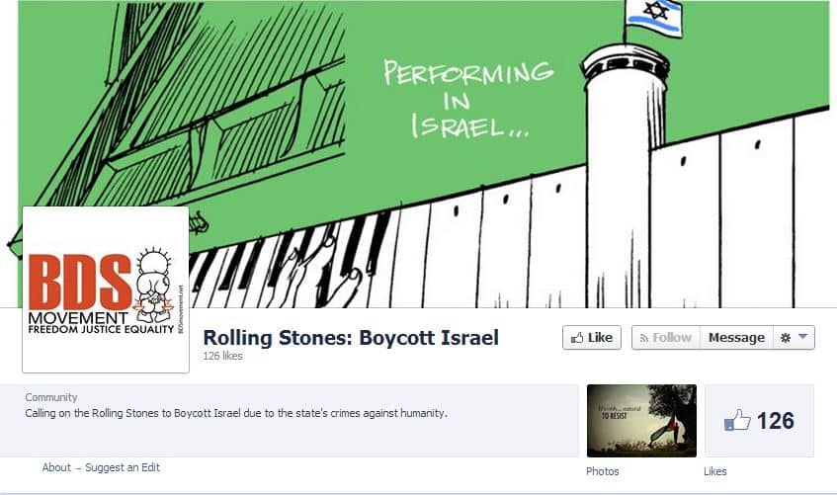Open the cover photo cartoon
Screen dimensions: 837x495
point(424,154)
